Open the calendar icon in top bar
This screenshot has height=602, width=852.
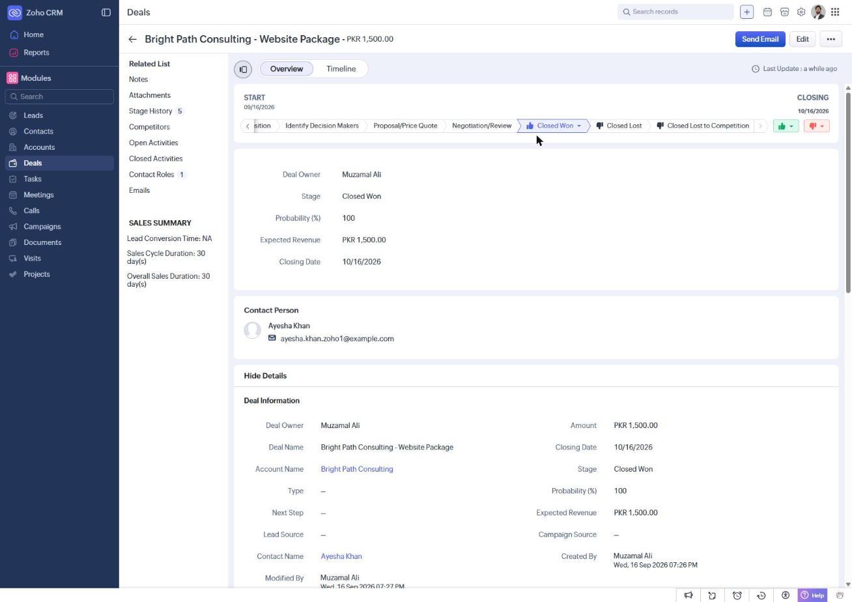767,12
